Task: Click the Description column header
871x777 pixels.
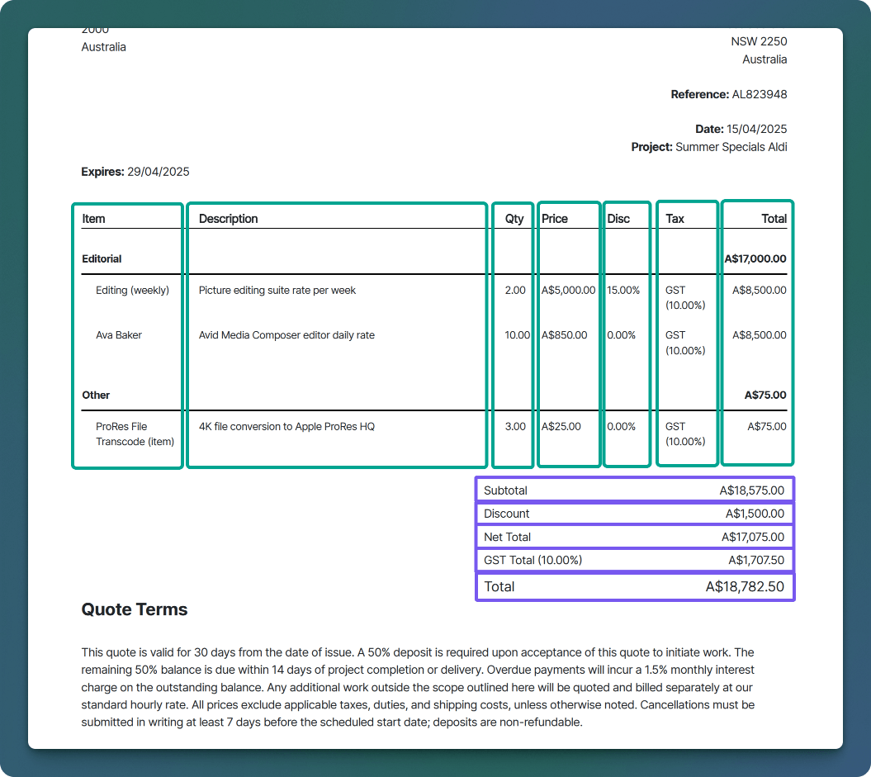Action: click(x=229, y=219)
